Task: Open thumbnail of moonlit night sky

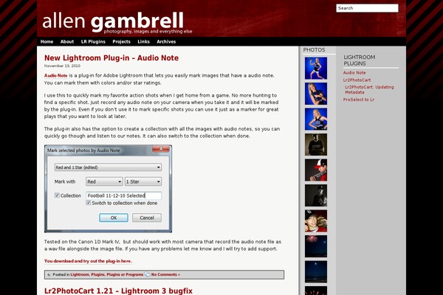Action: (x=316, y=271)
